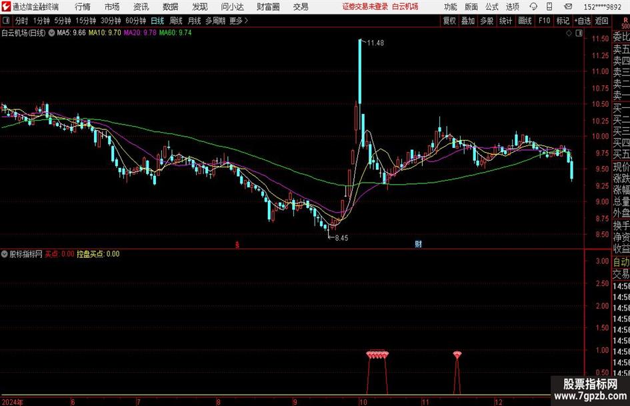630x406 pixels.
Task: Click the 白云机场 name in title bar
Action: tap(405, 7)
